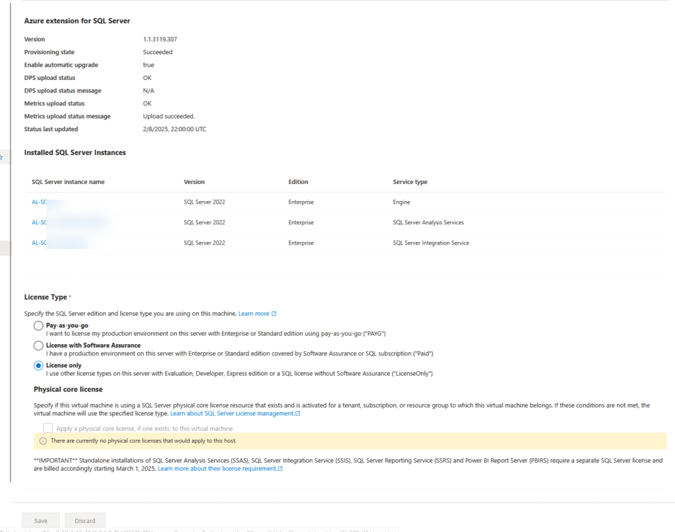The height and width of the screenshot is (532, 675).
Task: Click the N/A DPS upload status message value
Action: coord(148,91)
